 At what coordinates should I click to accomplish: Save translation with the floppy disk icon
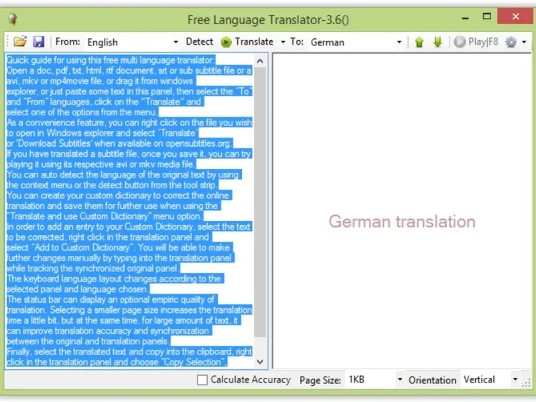click(x=39, y=42)
